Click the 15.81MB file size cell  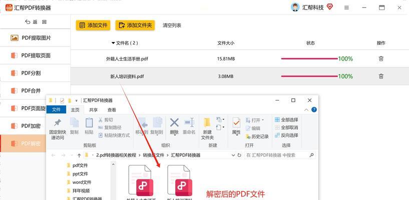(x=226, y=59)
